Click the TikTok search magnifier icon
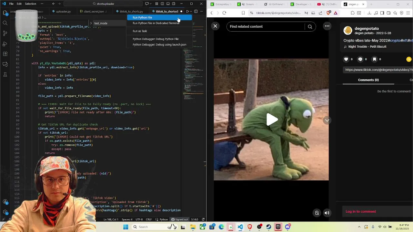 pos(310,26)
